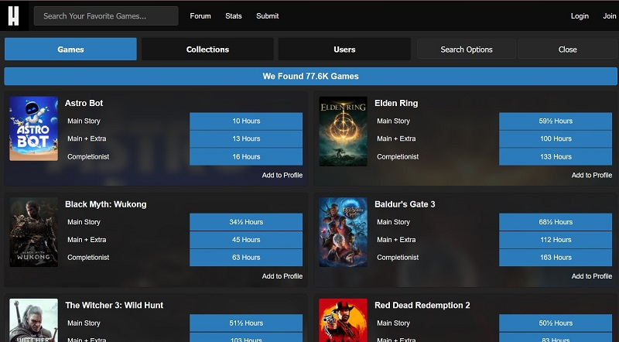Open the Red Dead Redemption 2 cover
619x342 pixels.
point(343,320)
